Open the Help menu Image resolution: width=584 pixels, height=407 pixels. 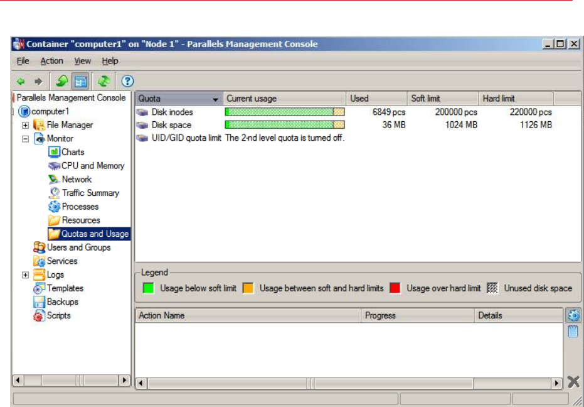click(110, 61)
